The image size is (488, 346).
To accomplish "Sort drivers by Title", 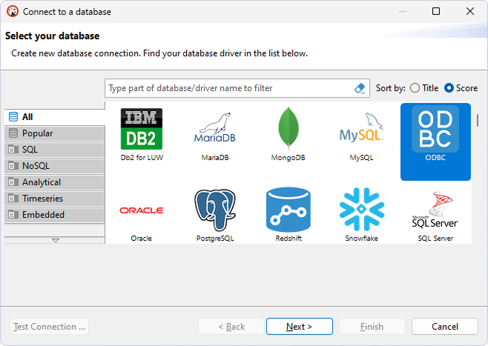I will tap(415, 88).
